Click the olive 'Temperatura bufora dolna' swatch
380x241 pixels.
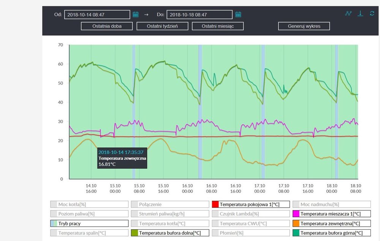pyautogui.click(x=135, y=233)
